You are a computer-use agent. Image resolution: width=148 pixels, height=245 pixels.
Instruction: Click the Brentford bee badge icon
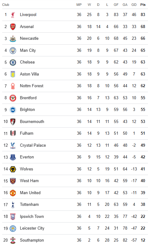tap(13, 98)
